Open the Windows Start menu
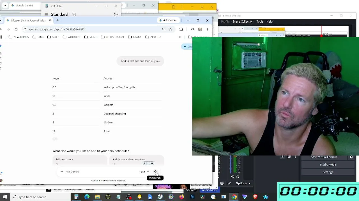The height and width of the screenshot is (201, 359). point(5,197)
